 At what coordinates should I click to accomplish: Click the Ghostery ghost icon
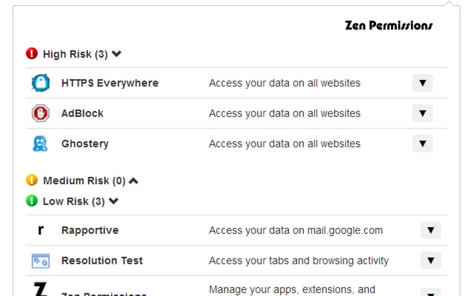pyautogui.click(x=40, y=144)
